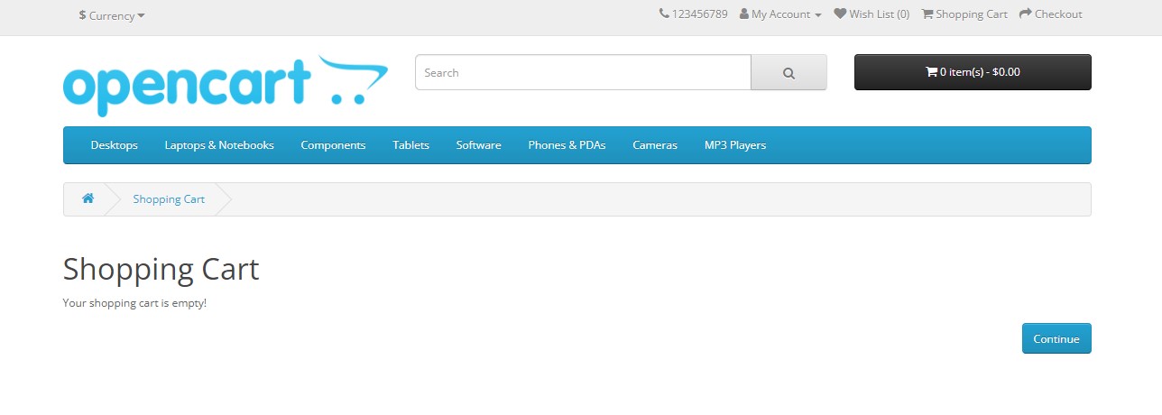Go to Shopping Cart in top bar
Screen dimensions: 1162x415
click(964, 14)
